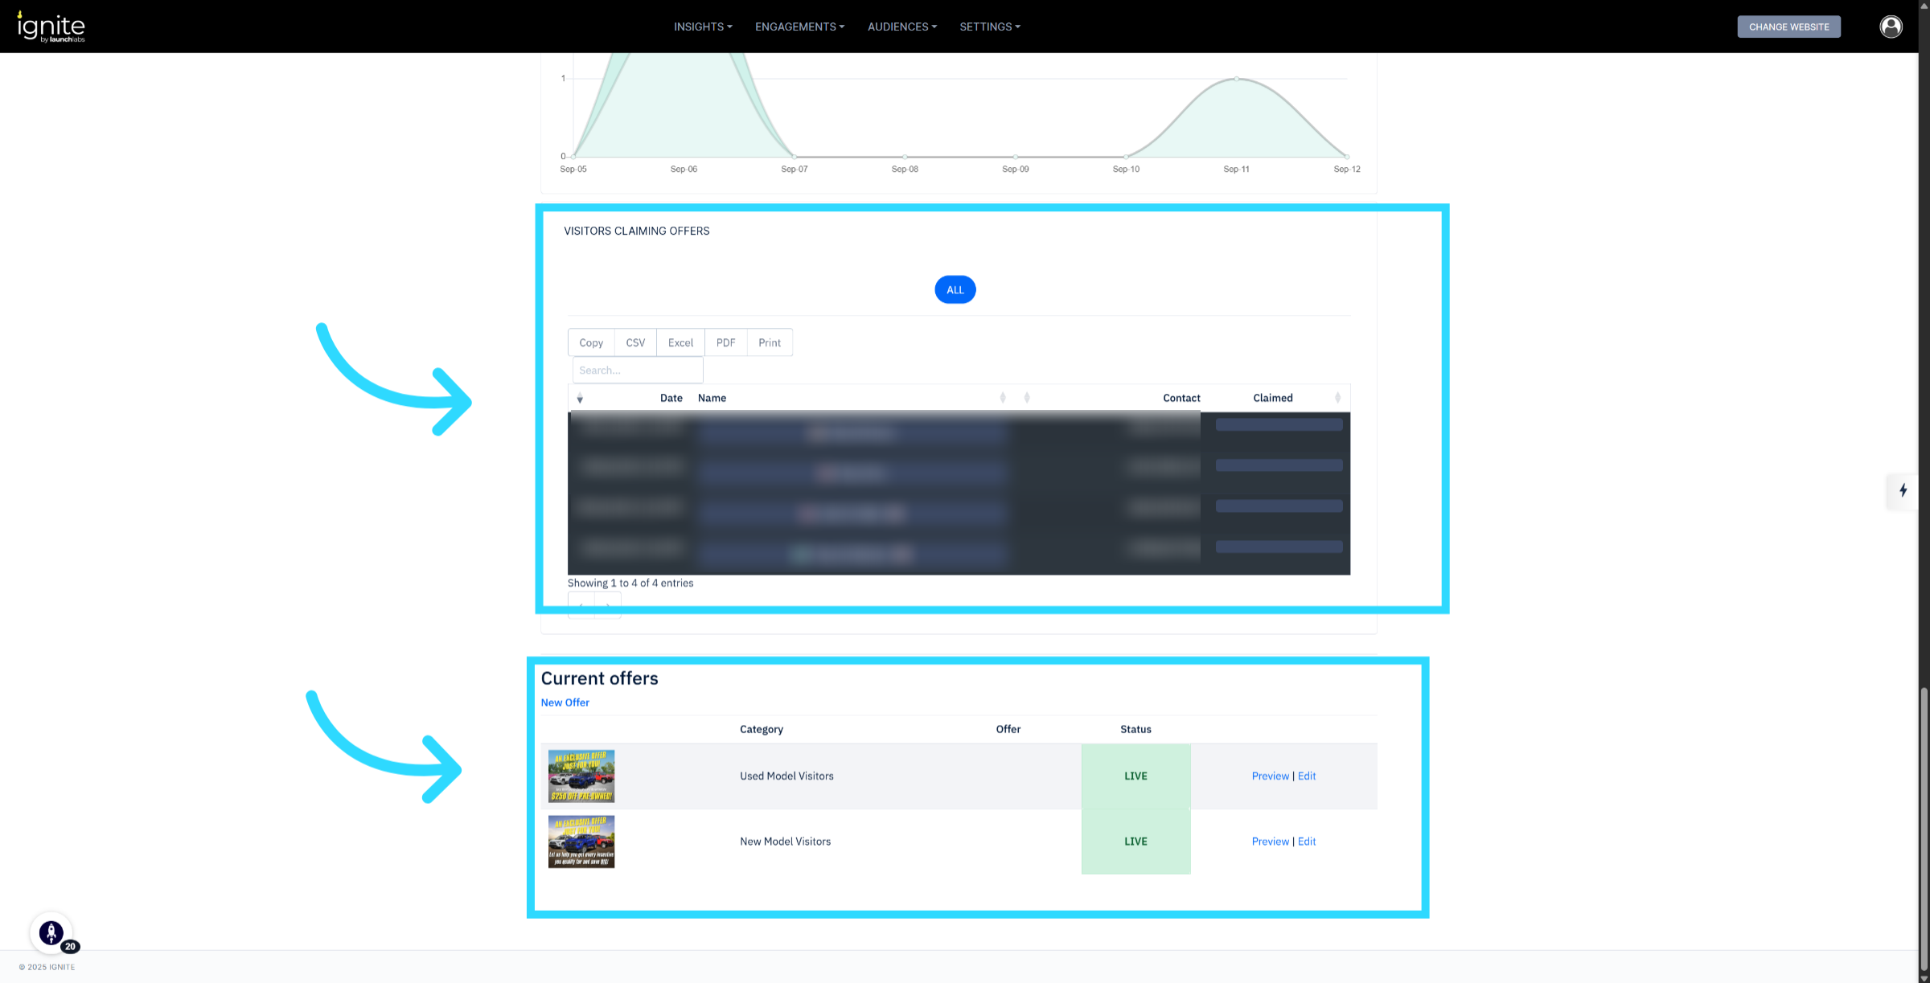Open the user profile avatar icon
Screen dimensions: 1930x983
pyautogui.click(x=1891, y=27)
